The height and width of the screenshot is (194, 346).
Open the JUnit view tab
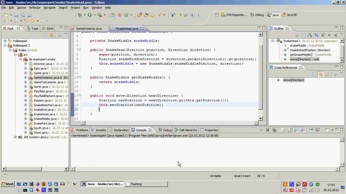pyautogui.click(x=48, y=29)
